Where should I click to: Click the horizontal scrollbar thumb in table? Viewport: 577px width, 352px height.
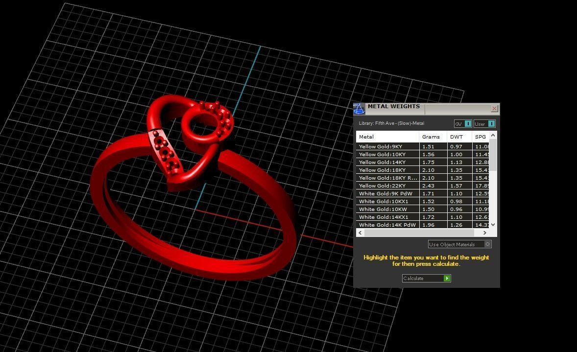pos(419,233)
